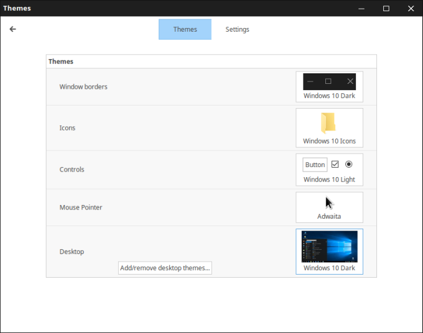Screen dimensions: 423x333
Task: Click the "Icons" row label
Action: (x=67, y=128)
